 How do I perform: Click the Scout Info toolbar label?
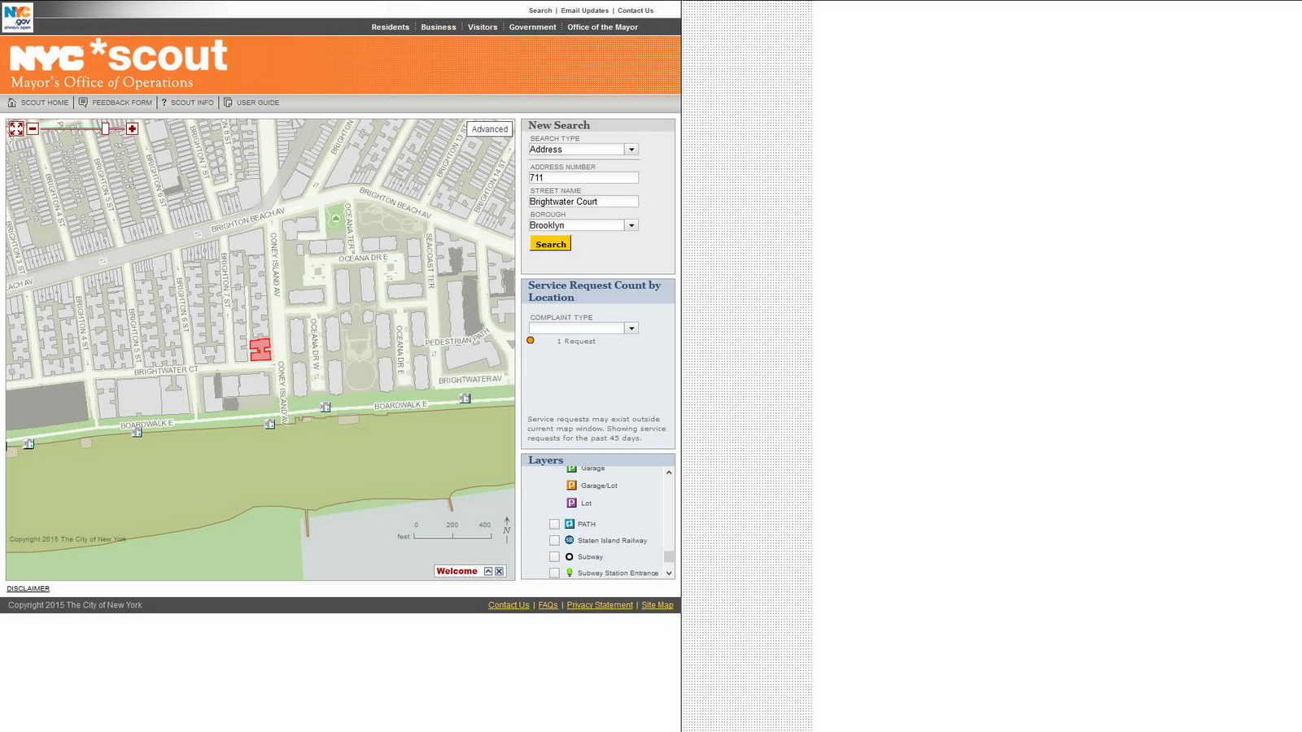pos(192,102)
